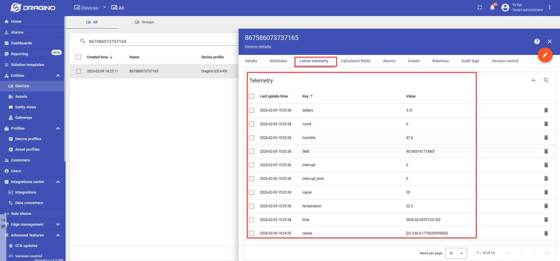Delete interrupt_level telemetry row
The height and width of the screenshot is (261, 560).
pyautogui.click(x=546, y=178)
